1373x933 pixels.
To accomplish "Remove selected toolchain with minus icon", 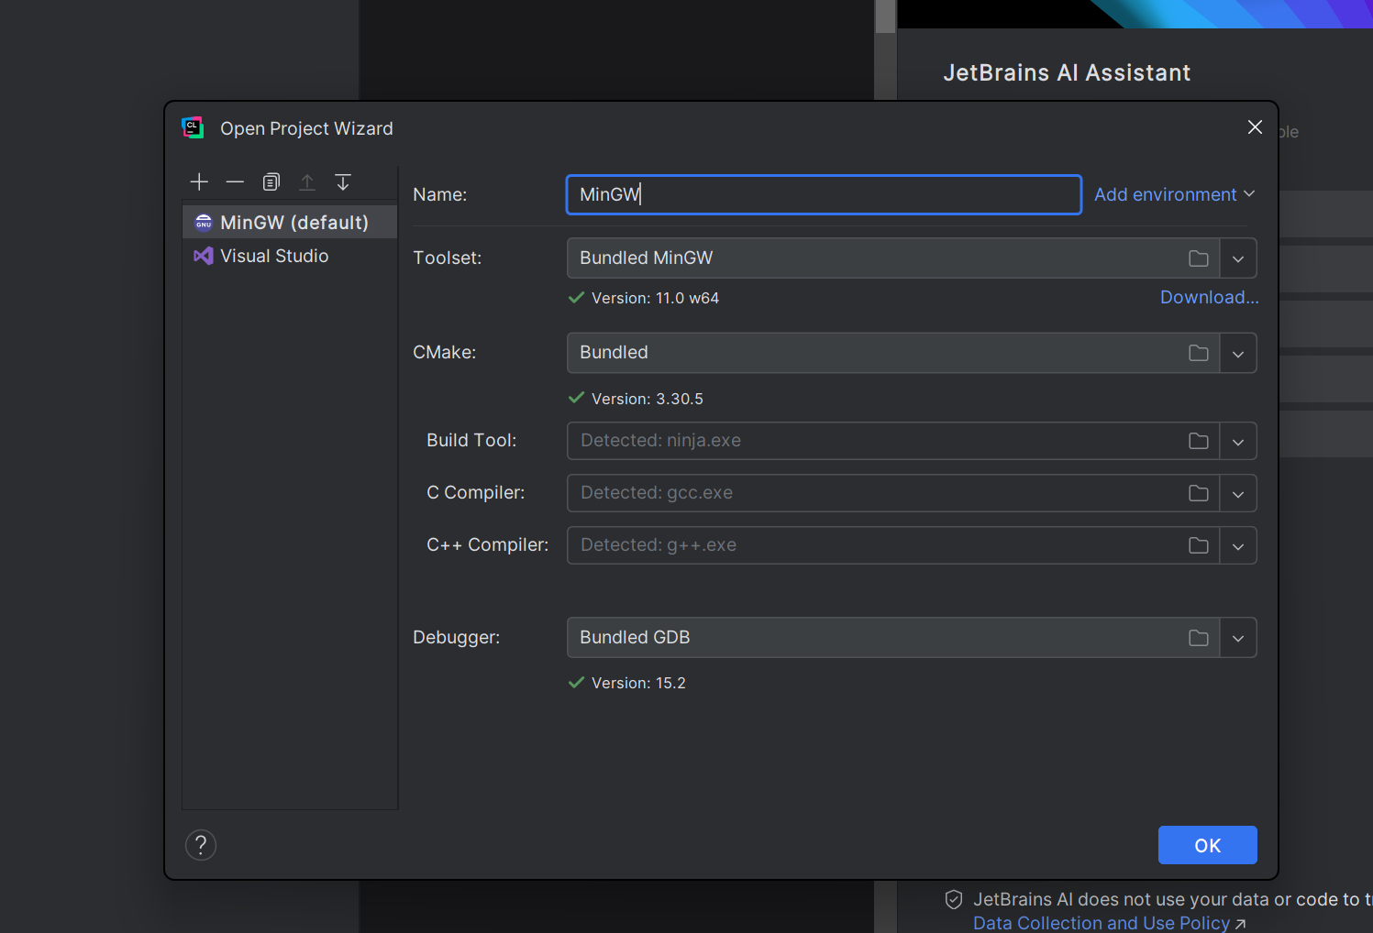I will 235,181.
